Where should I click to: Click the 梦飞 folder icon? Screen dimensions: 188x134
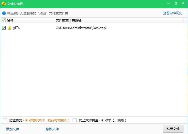(9, 28)
